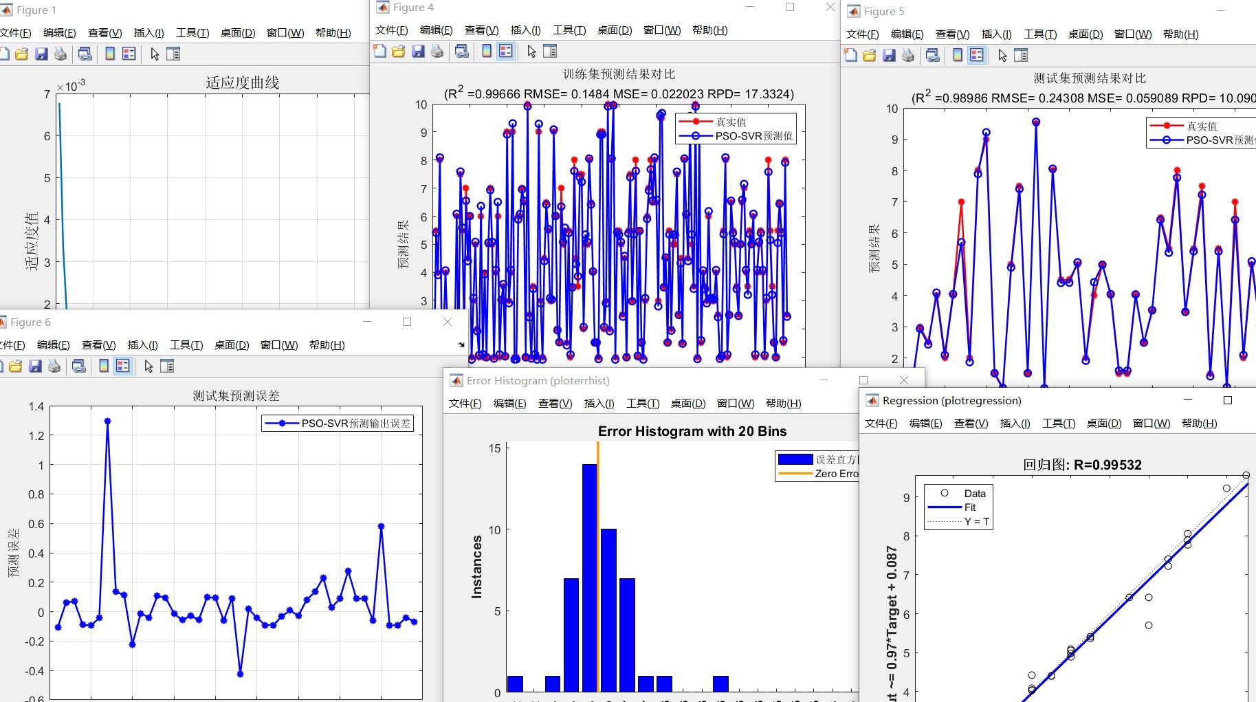
Task: Maximize the Figure 6 window
Action: pos(407,322)
